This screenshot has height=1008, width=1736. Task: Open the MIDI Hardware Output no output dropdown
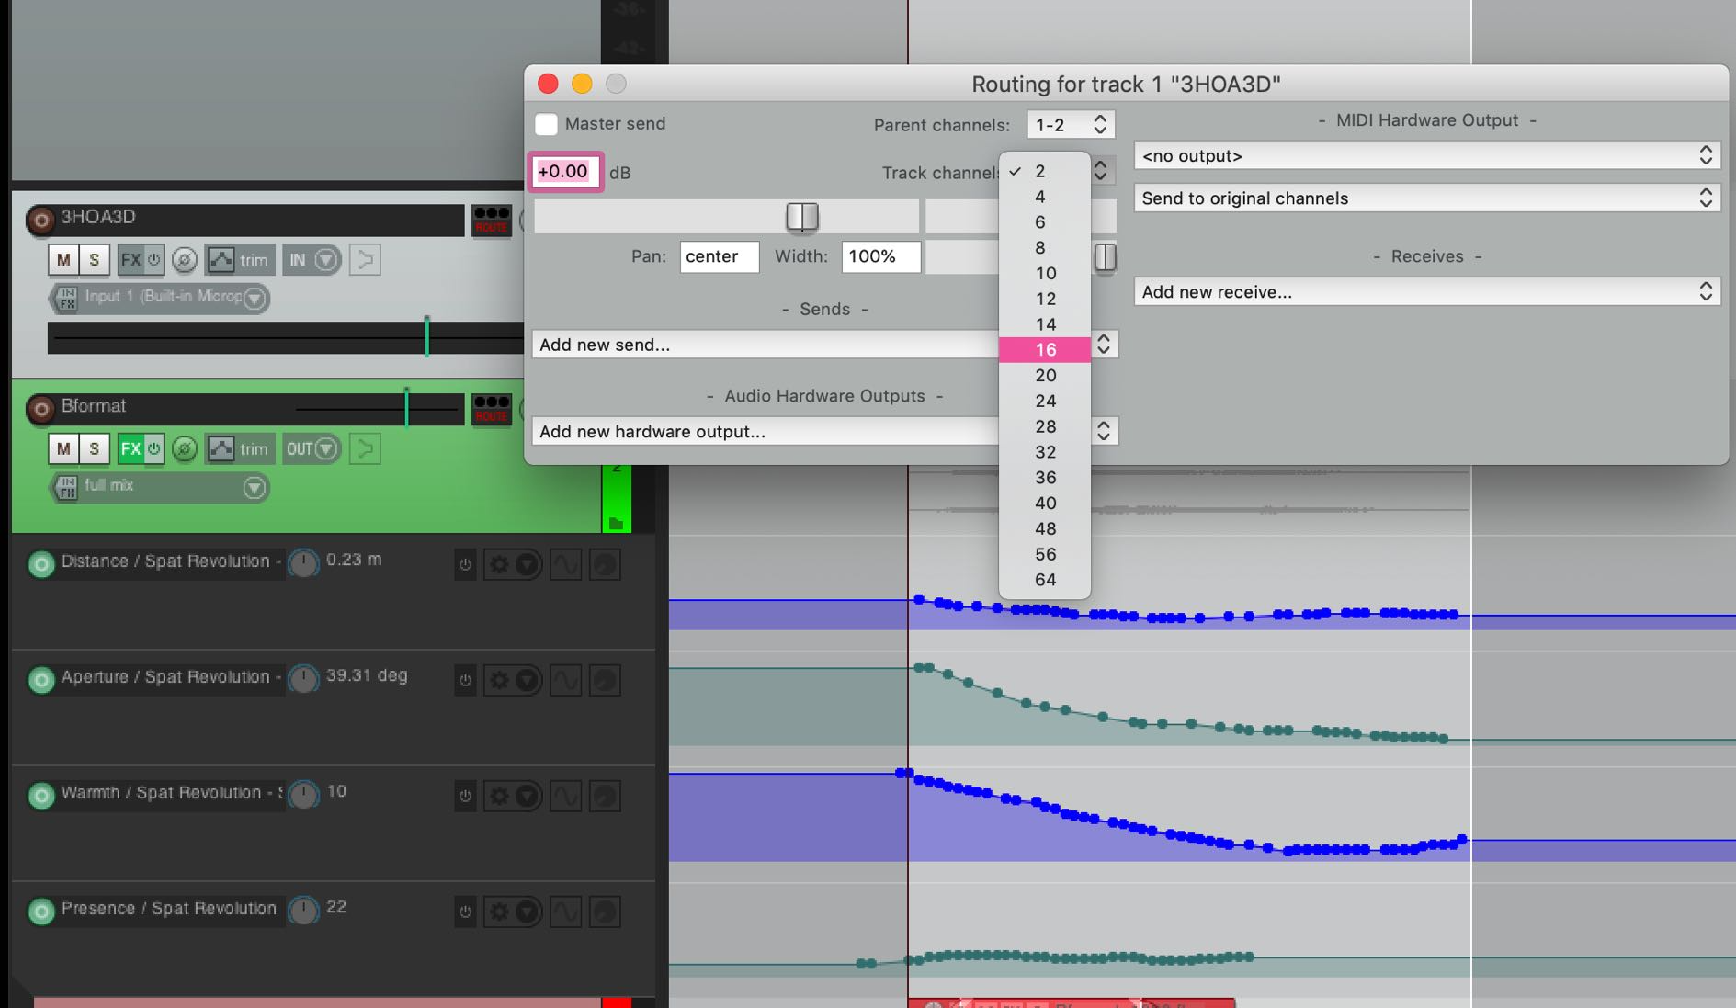pos(1426,156)
